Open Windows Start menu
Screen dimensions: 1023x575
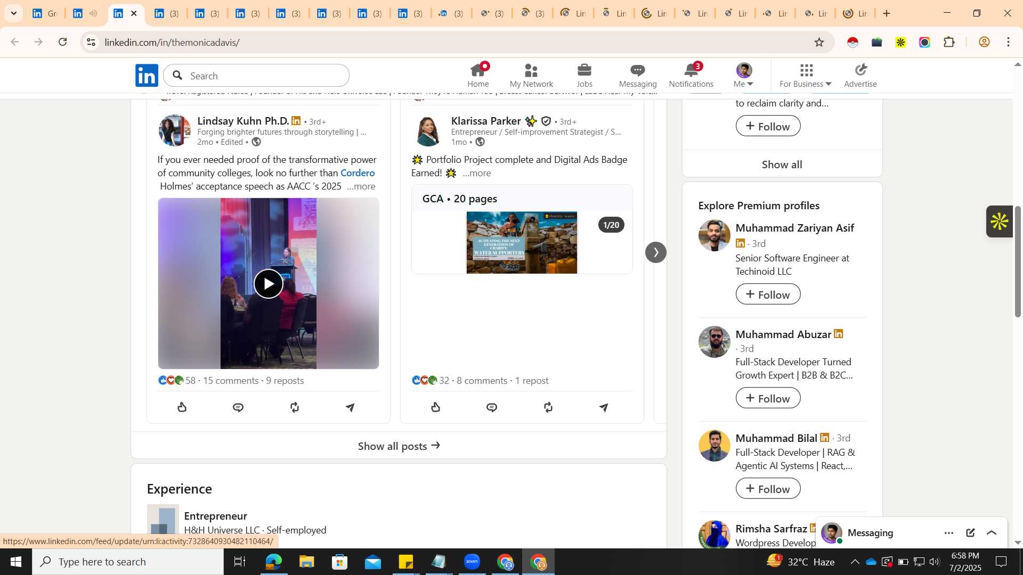click(x=16, y=562)
